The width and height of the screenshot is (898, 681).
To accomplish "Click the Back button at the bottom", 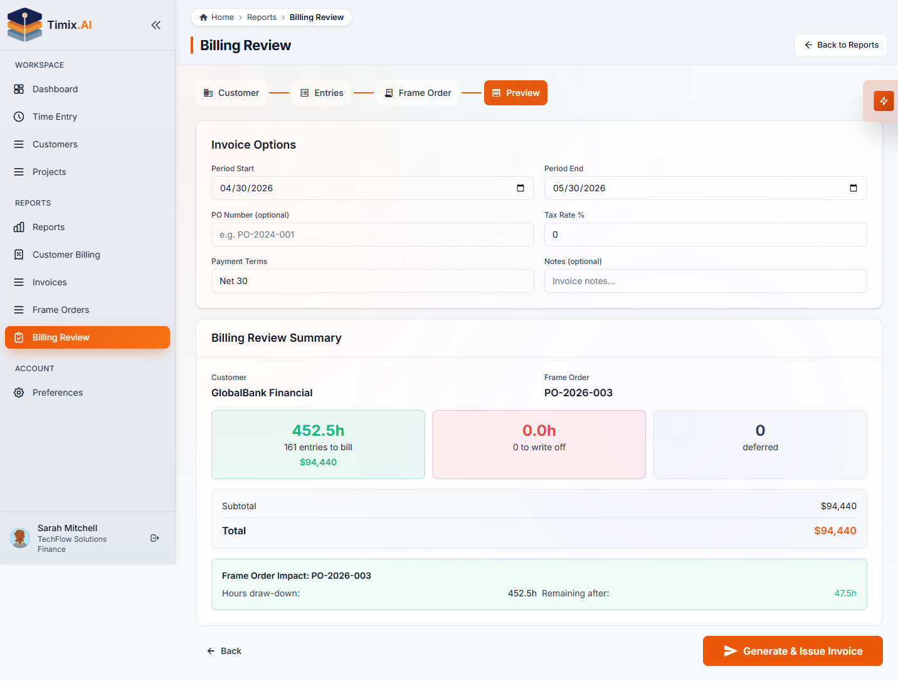I will pyautogui.click(x=224, y=651).
